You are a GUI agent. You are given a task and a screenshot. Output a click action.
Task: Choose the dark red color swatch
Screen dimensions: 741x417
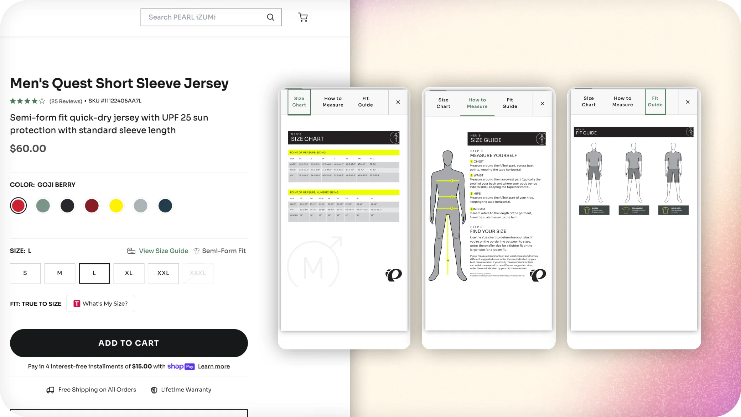(x=92, y=206)
